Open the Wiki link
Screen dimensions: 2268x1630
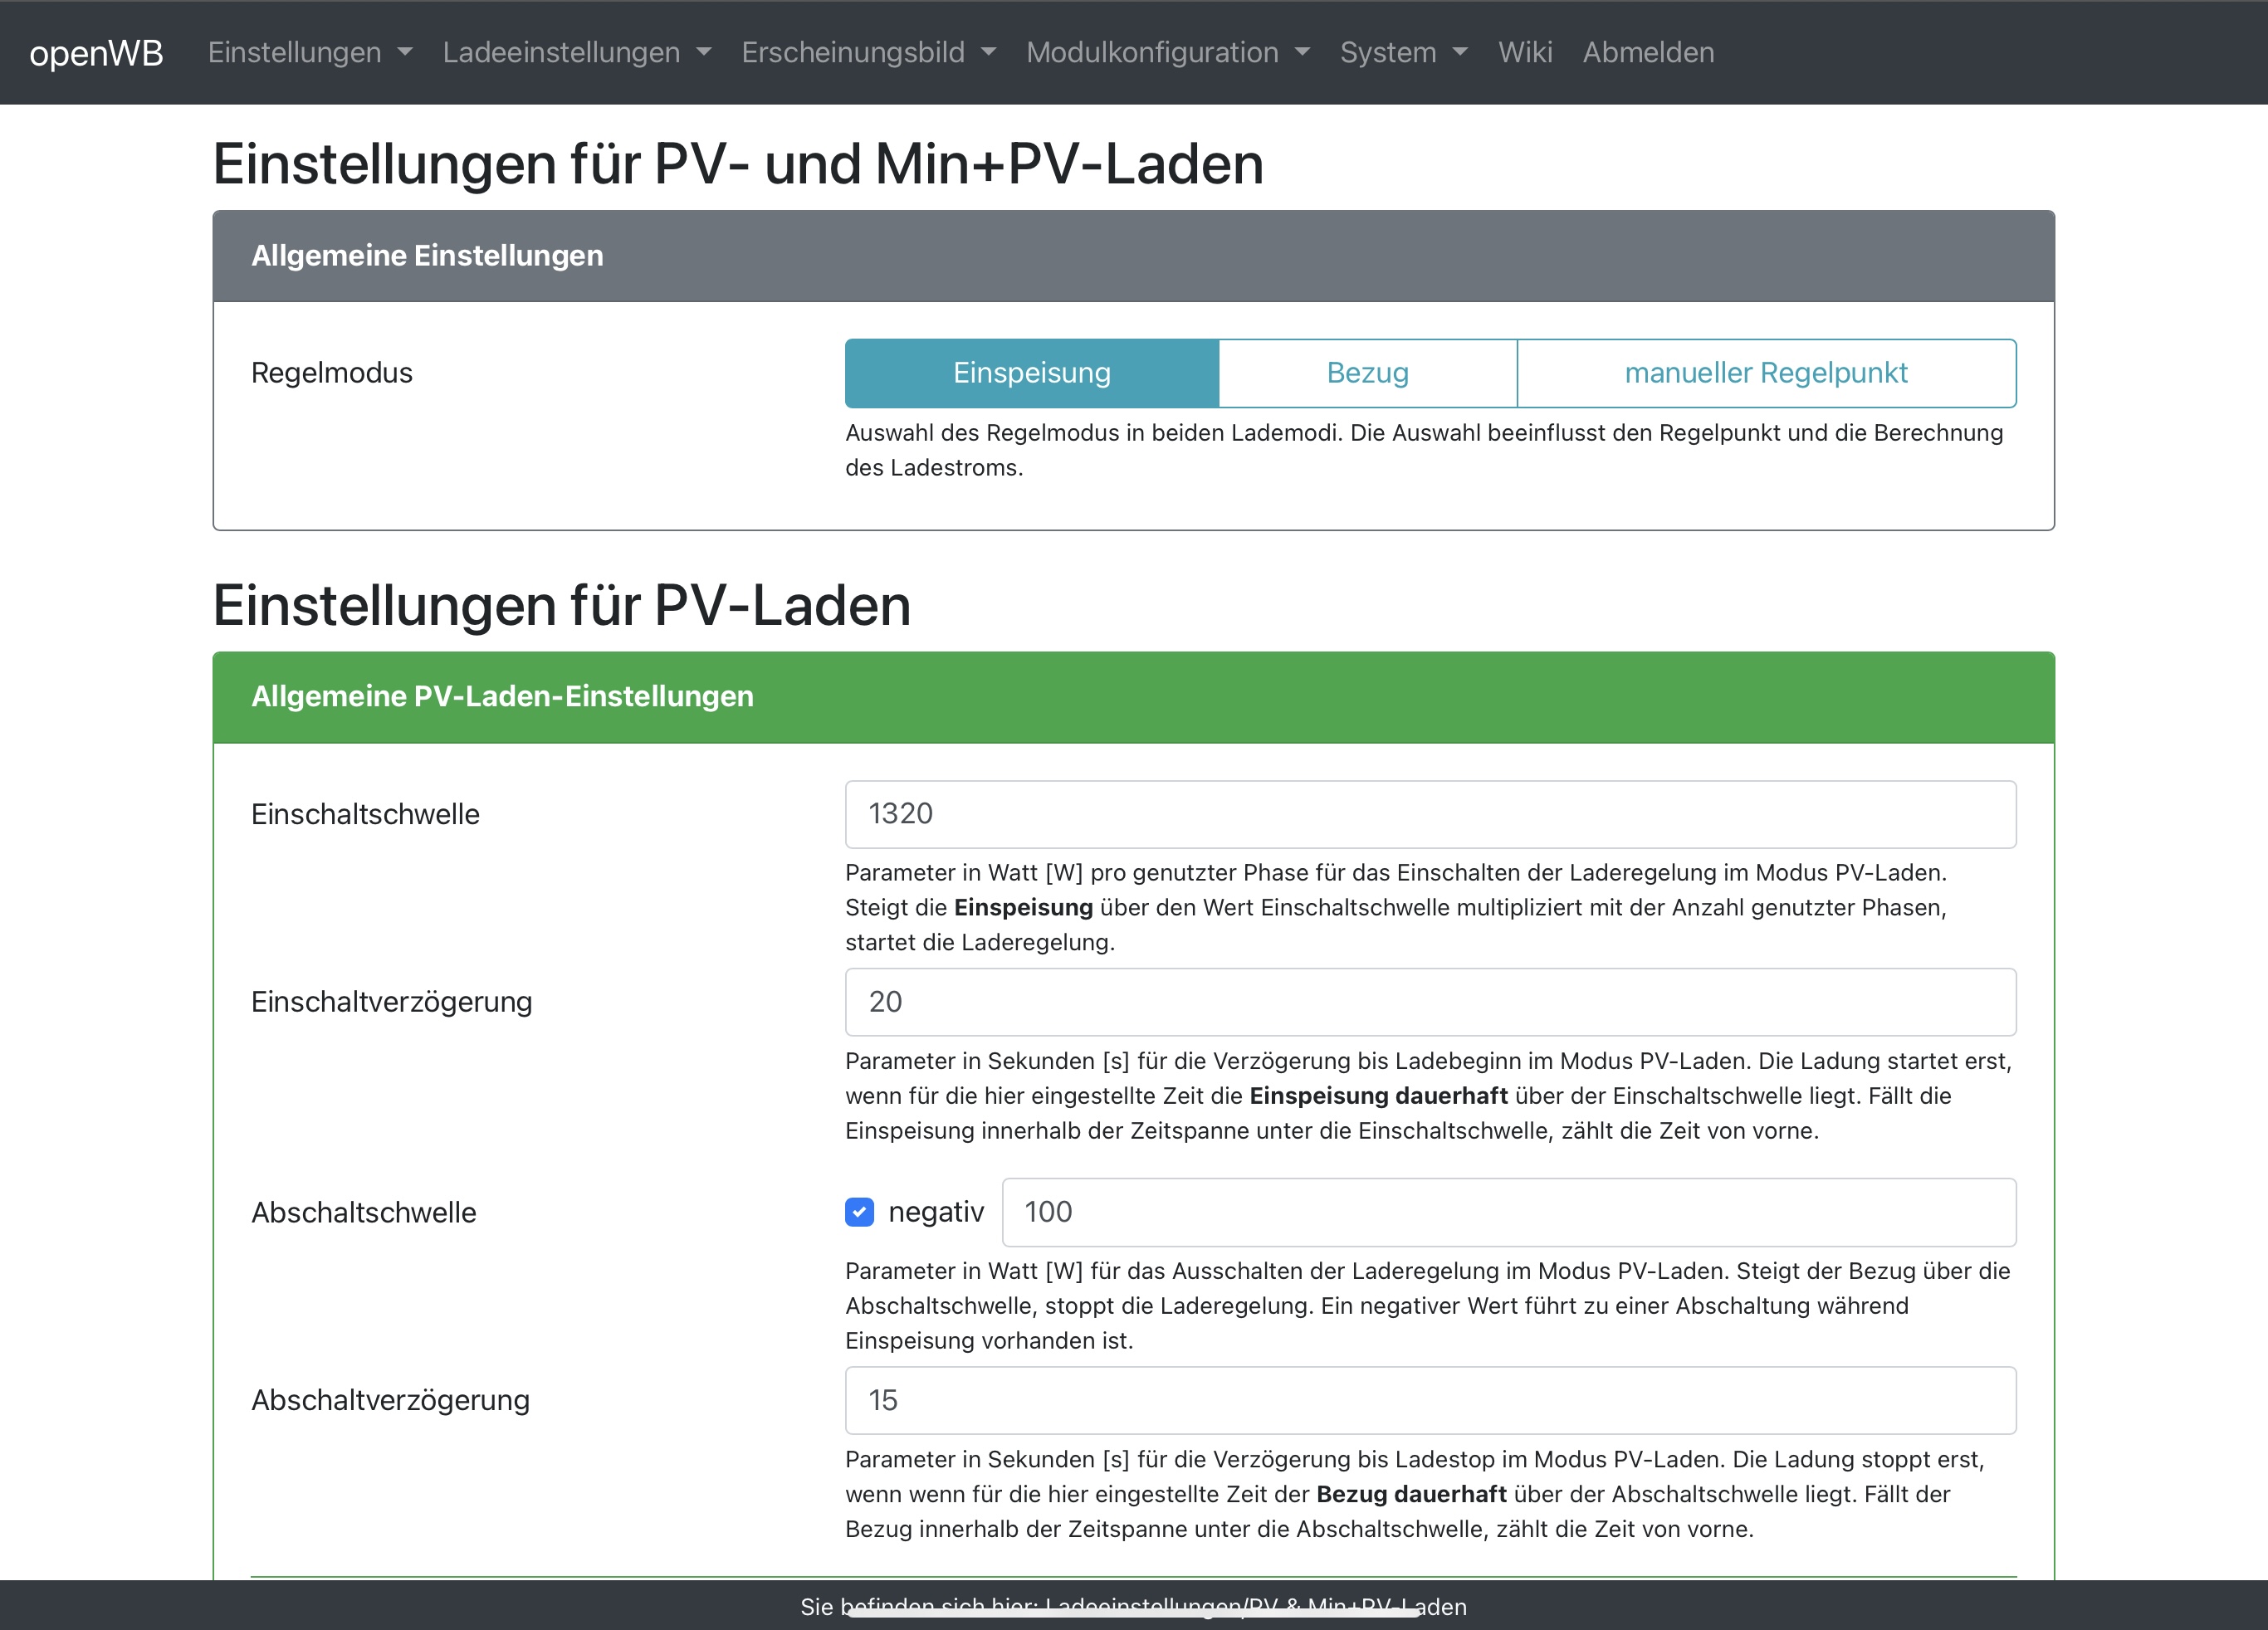[x=1524, y=52]
